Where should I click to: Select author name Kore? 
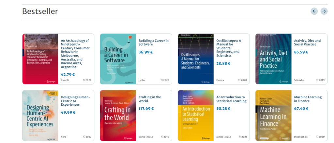tap(64, 137)
